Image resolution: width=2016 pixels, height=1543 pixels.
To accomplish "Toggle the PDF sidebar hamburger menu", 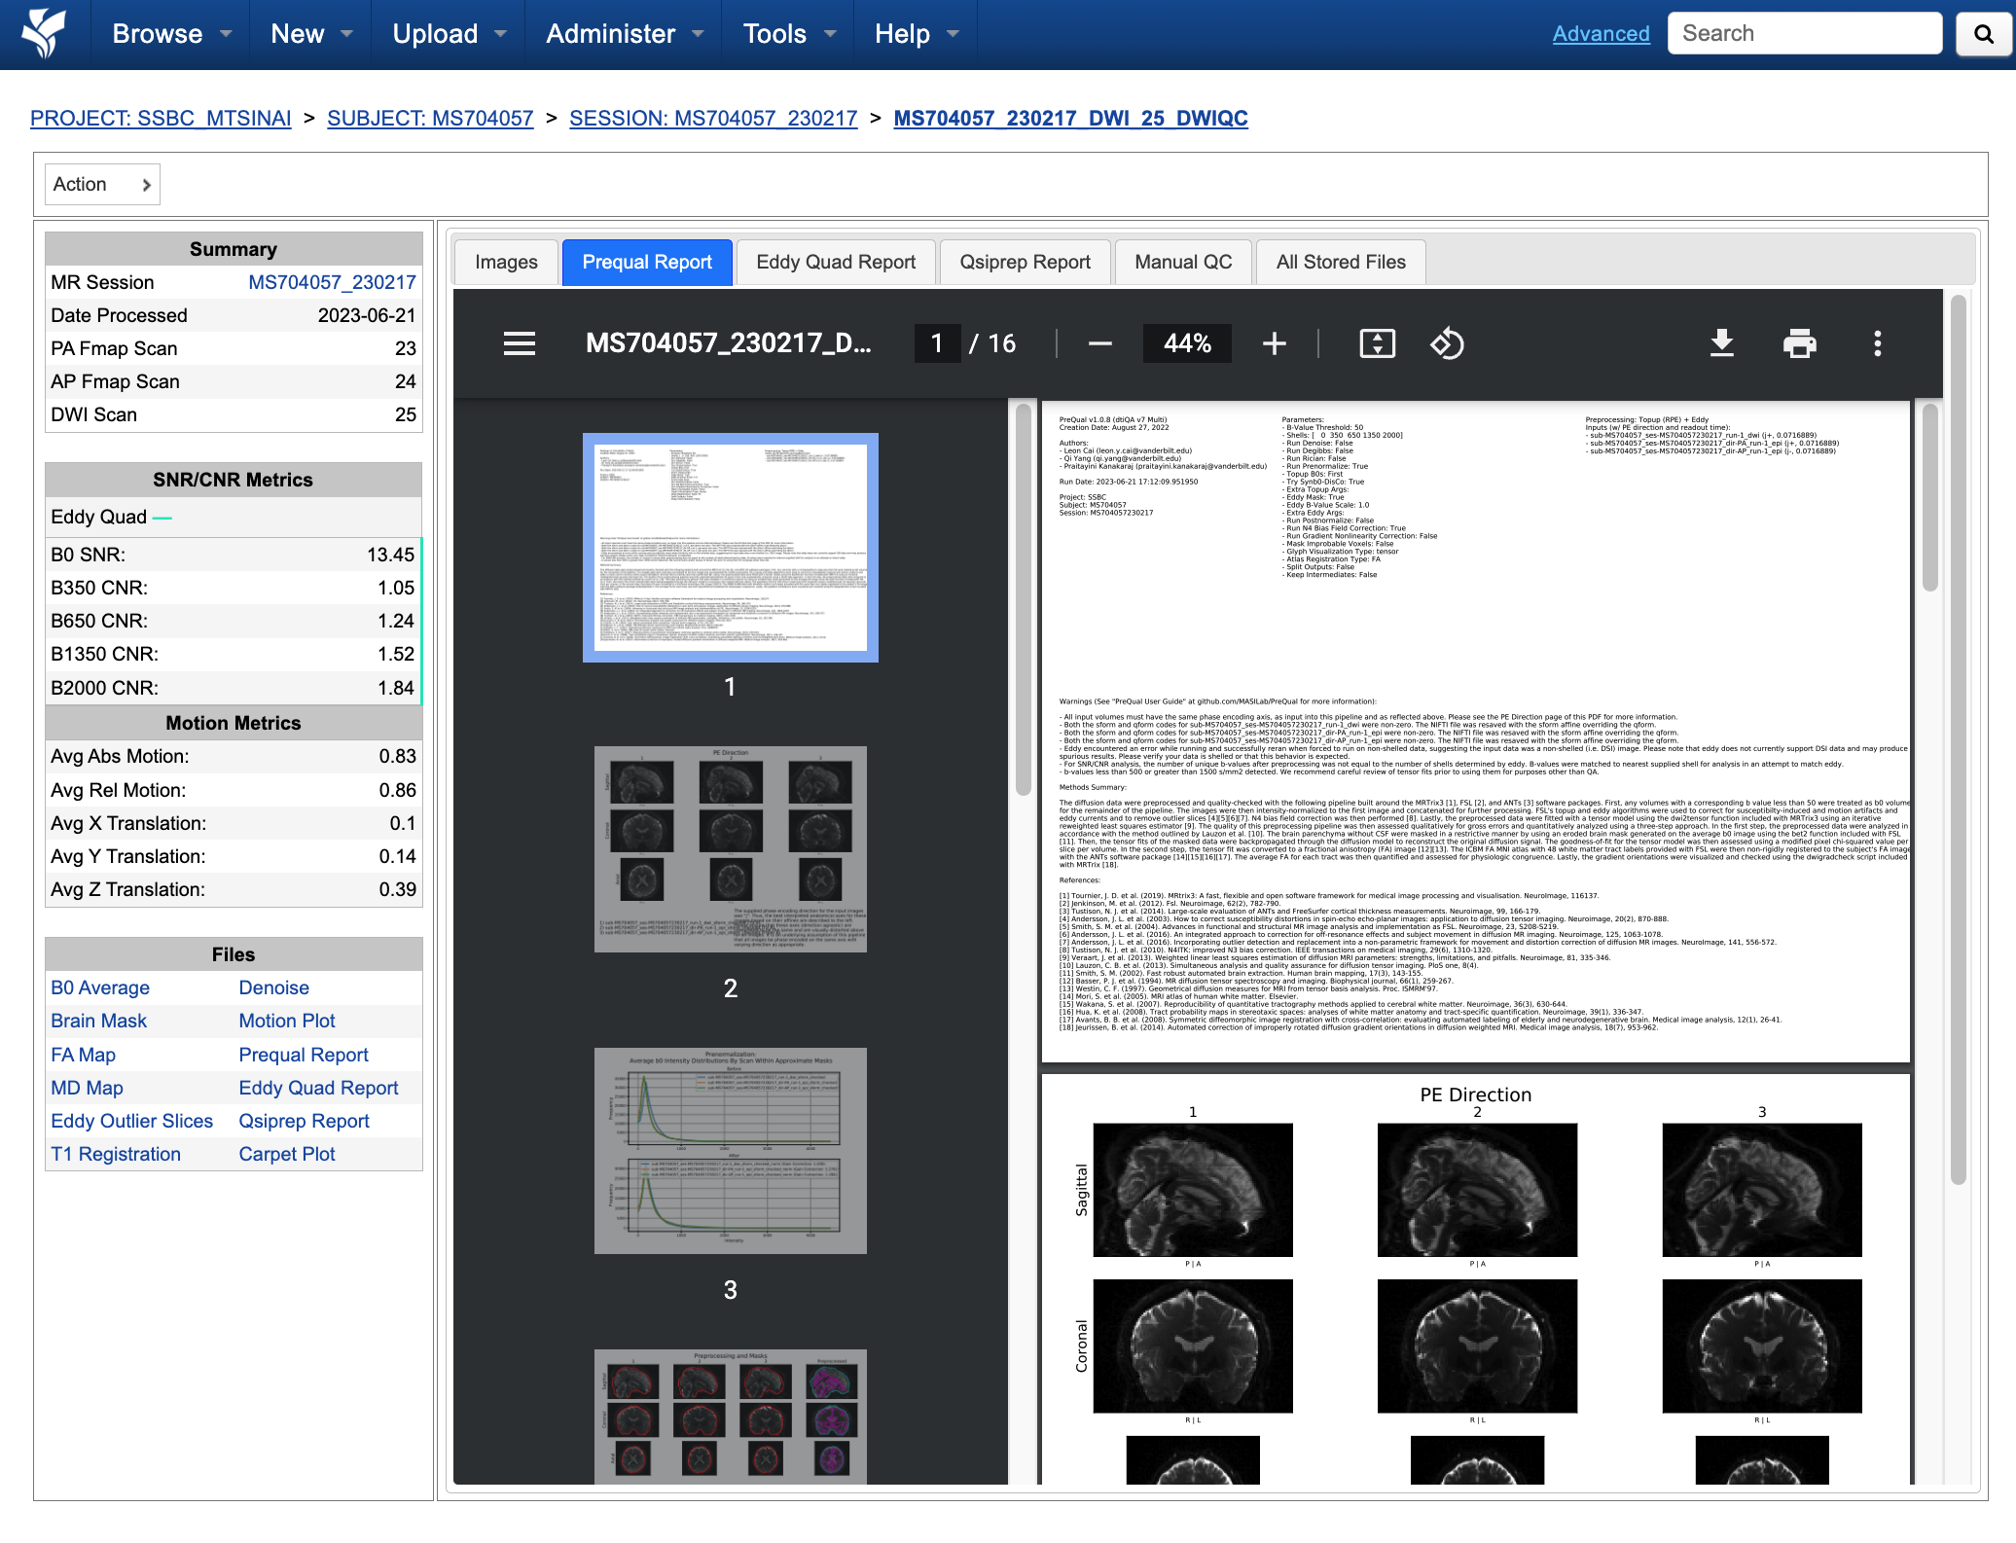I will [520, 343].
